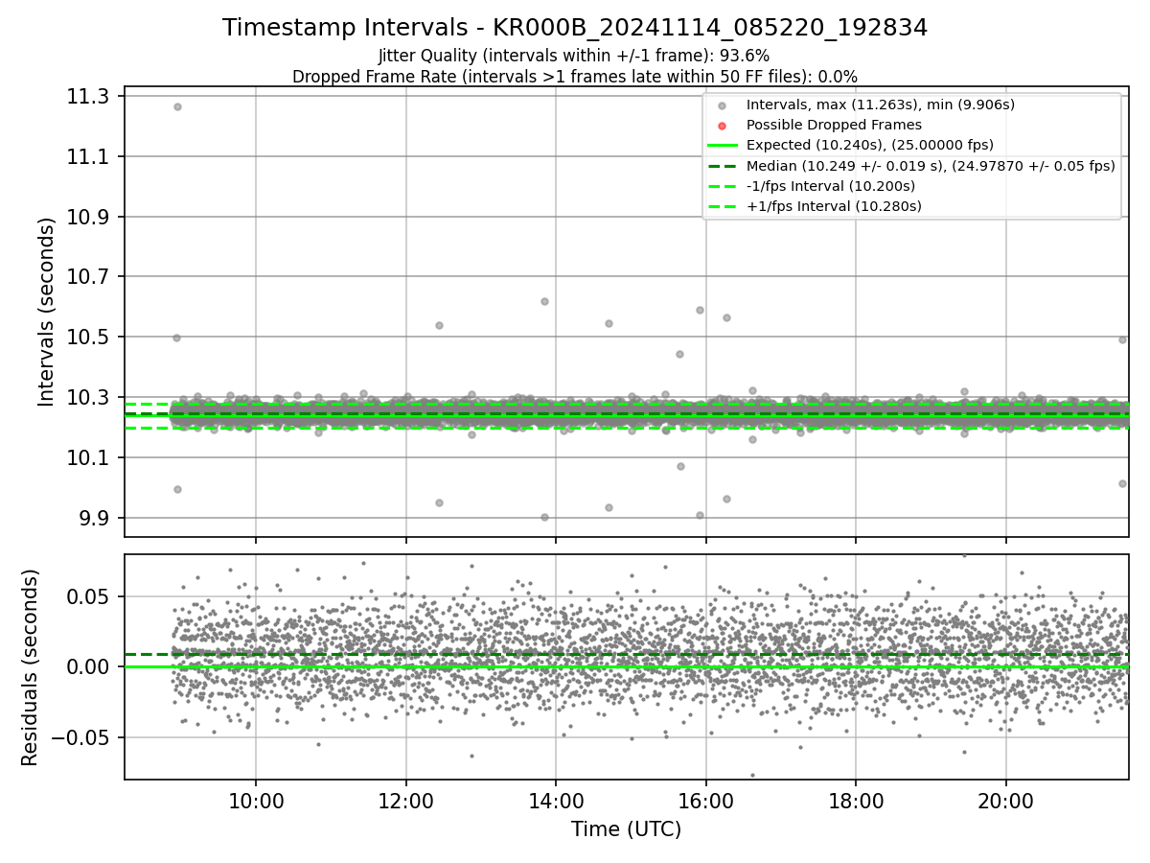Click the lowest outlier point near 9.9 s just before 14:00
Screen dimensions: 1150x863
pos(544,517)
